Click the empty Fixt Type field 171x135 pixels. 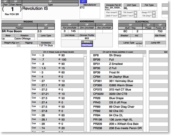[149, 8]
